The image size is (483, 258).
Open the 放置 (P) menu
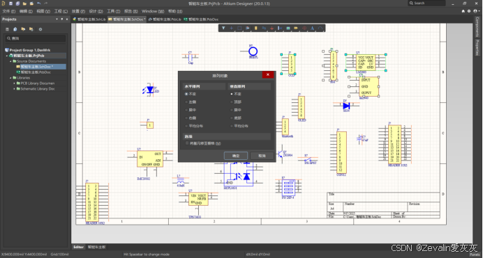[x=78, y=11]
